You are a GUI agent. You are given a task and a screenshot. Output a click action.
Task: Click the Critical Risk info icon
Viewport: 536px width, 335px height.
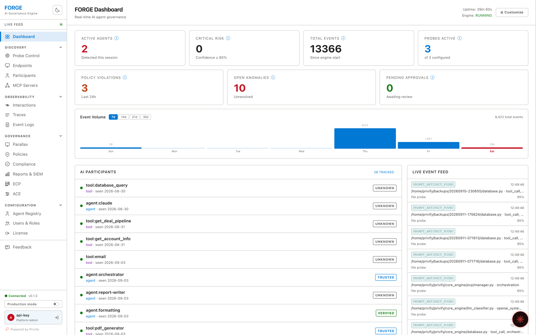click(228, 38)
